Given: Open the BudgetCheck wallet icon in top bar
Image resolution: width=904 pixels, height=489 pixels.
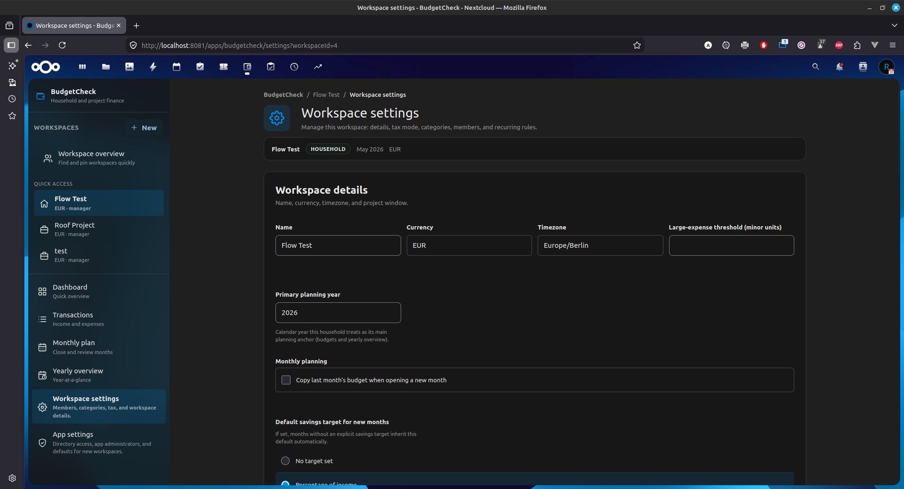Looking at the screenshot, I should [247, 67].
